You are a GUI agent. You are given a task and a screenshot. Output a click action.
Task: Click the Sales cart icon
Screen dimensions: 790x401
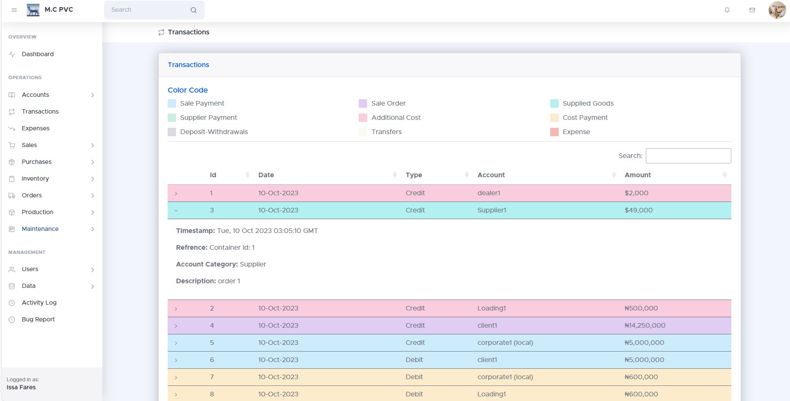click(12, 145)
